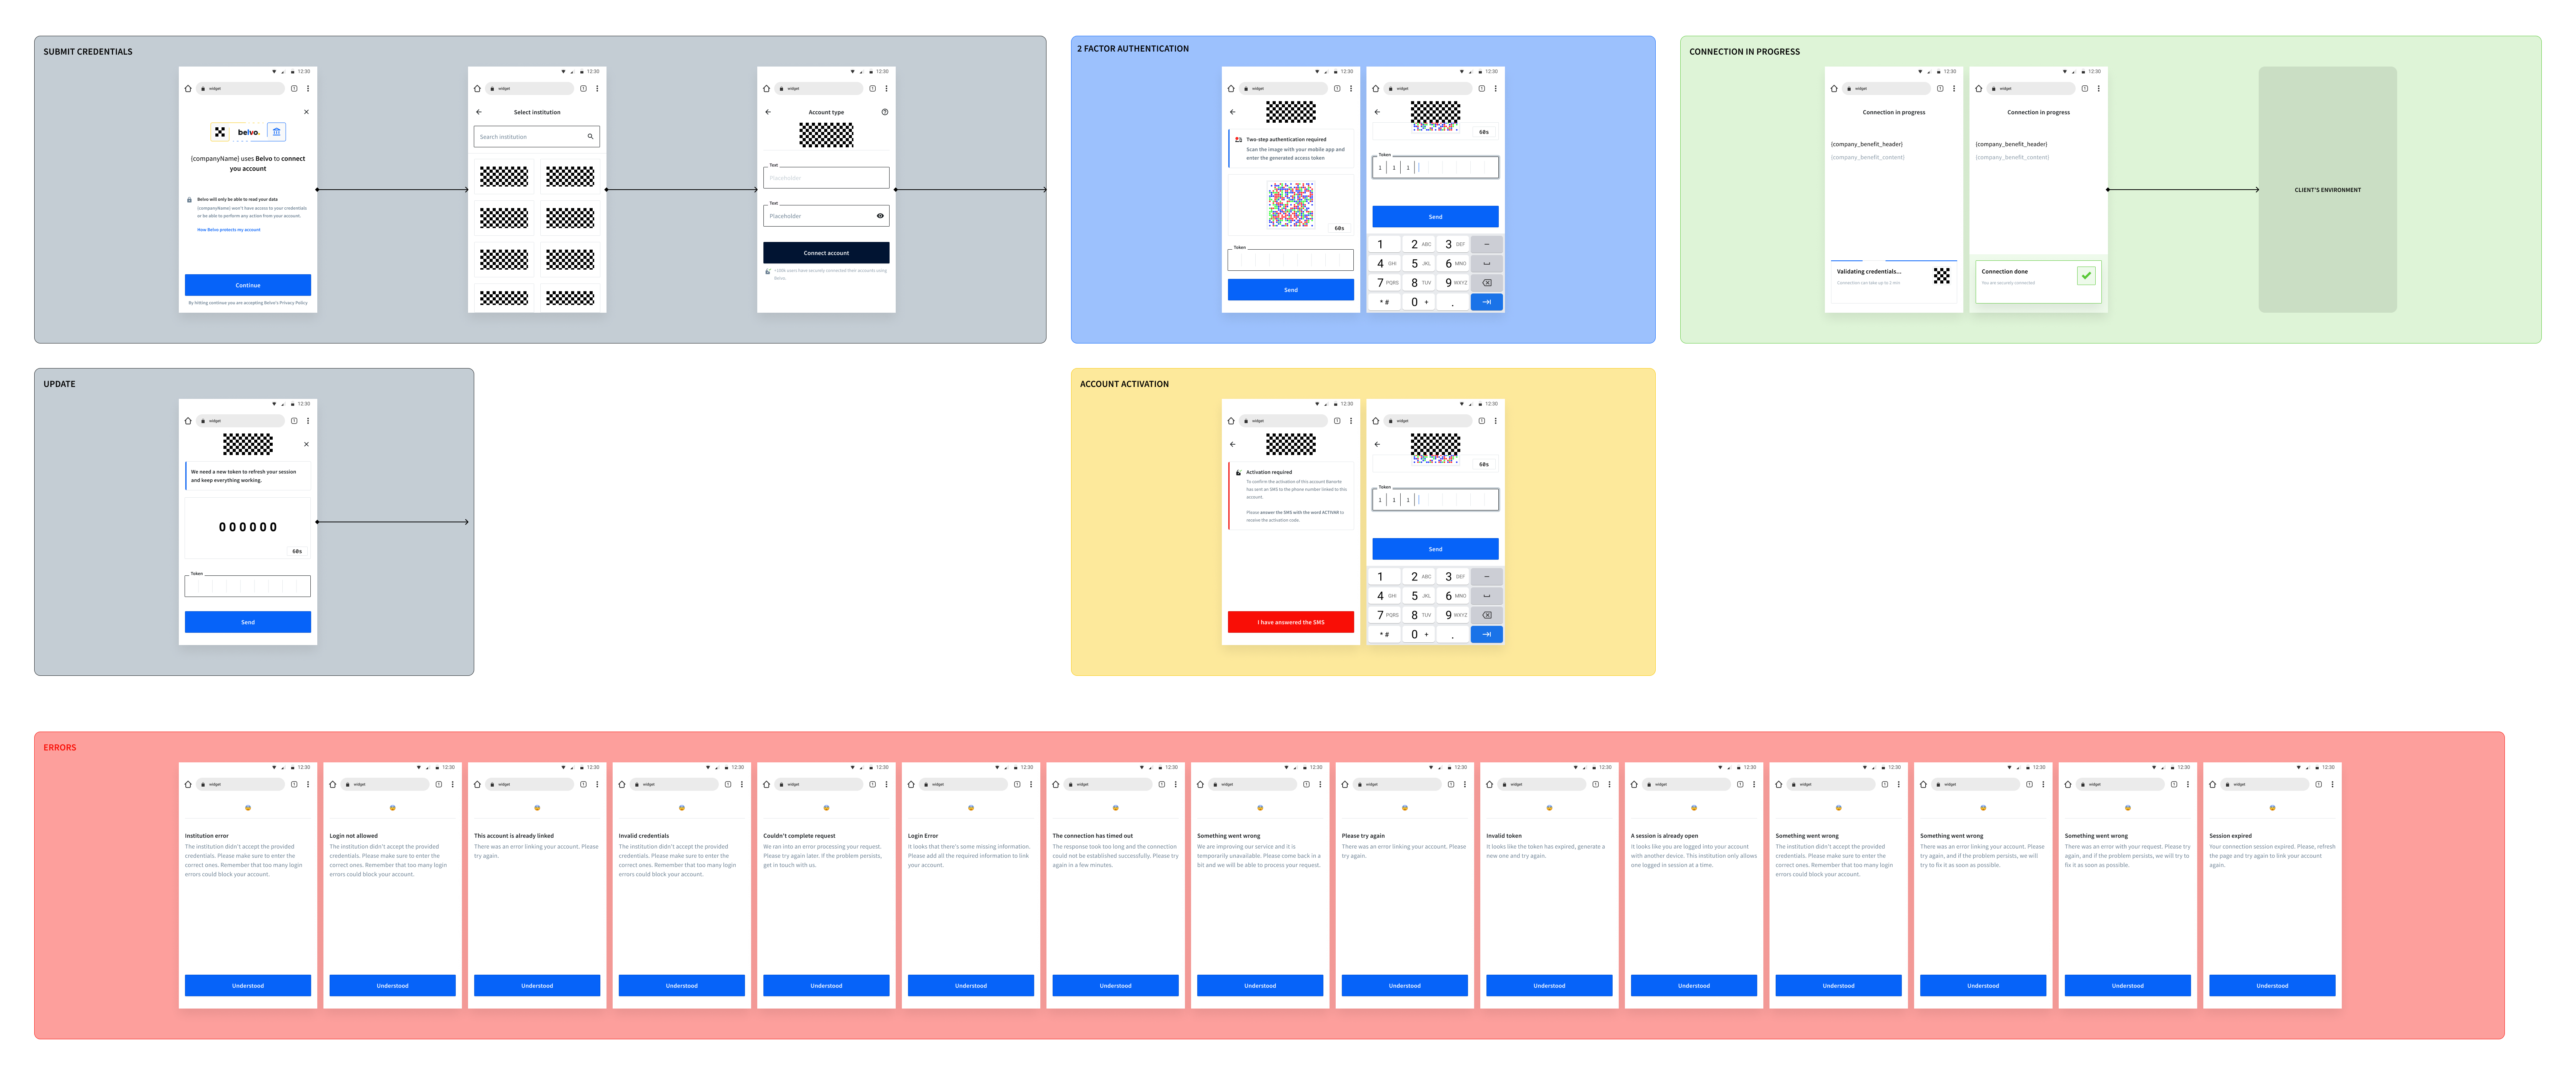Viewport: 2576px width, 1082px height.
Task: Click Understood on the Institution error screen
Action: (x=248, y=986)
